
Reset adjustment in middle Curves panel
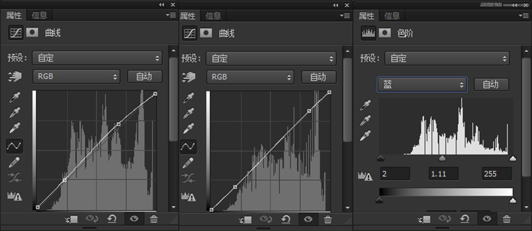tap(286, 220)
